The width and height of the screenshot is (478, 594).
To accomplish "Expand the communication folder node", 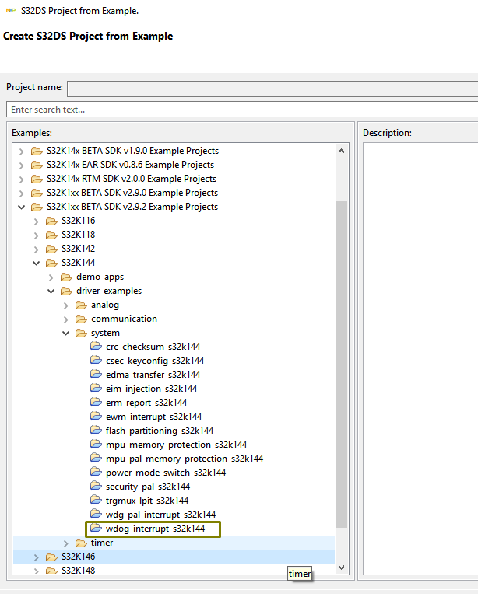I will [x=66, y=320].
